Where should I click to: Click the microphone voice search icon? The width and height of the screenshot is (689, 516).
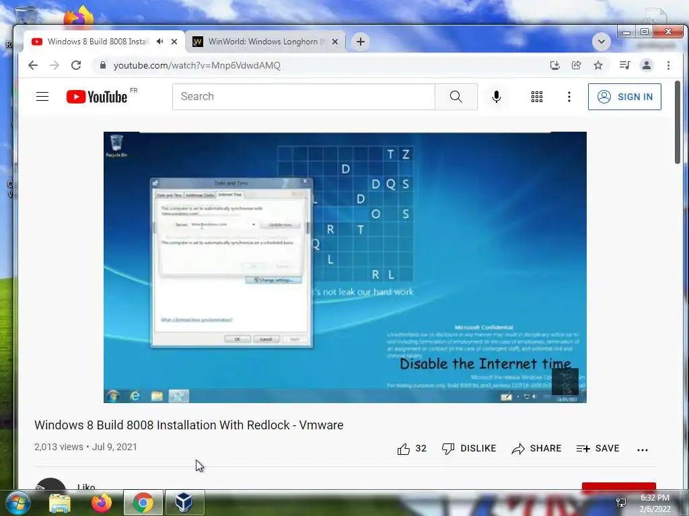point(497,97)
